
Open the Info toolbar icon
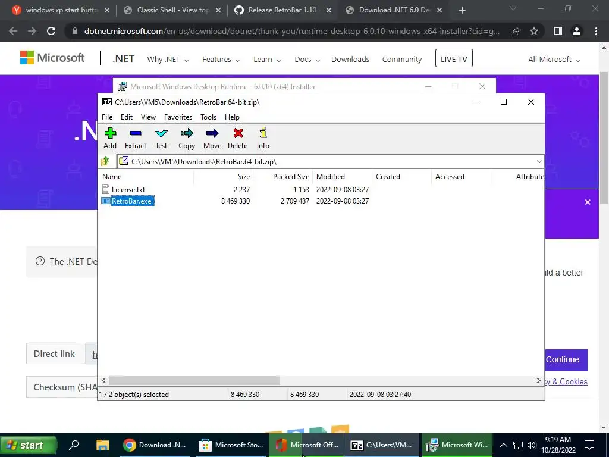[263, 138]
